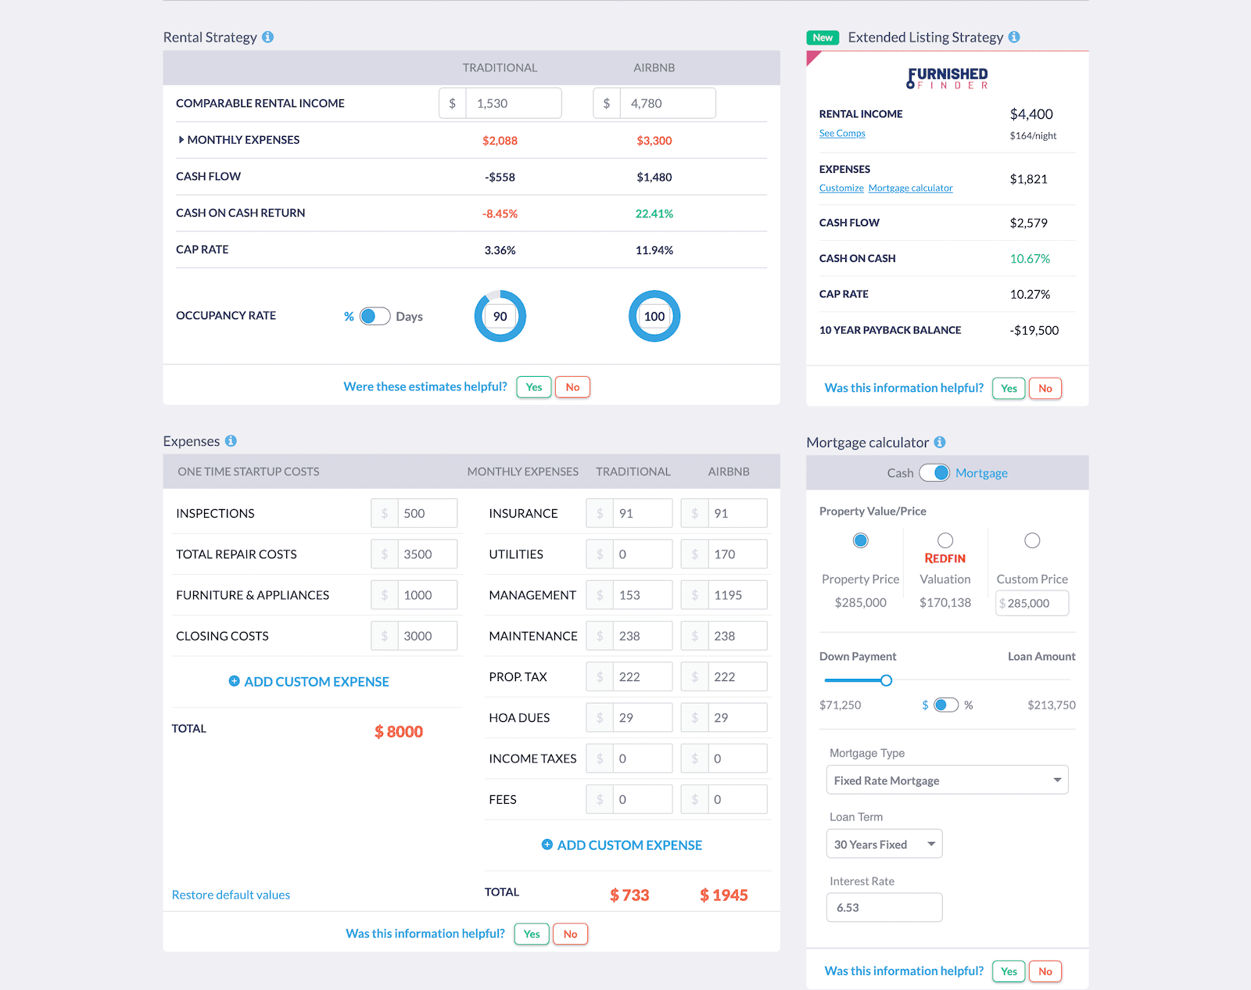Click the Interest Rate input field
The height and width of the screenshot is (990, 1251).
[884, 908]
